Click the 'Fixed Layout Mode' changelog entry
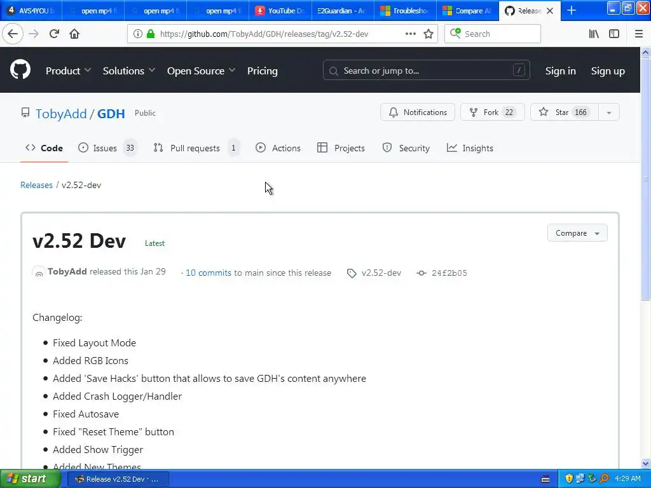 pyautogui.click(x=94, y=342)
